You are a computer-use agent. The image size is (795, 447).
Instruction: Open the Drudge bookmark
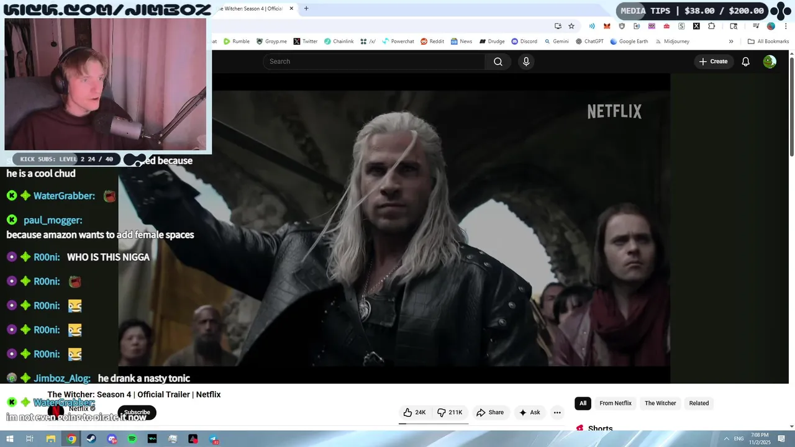(x=491, y=42)
